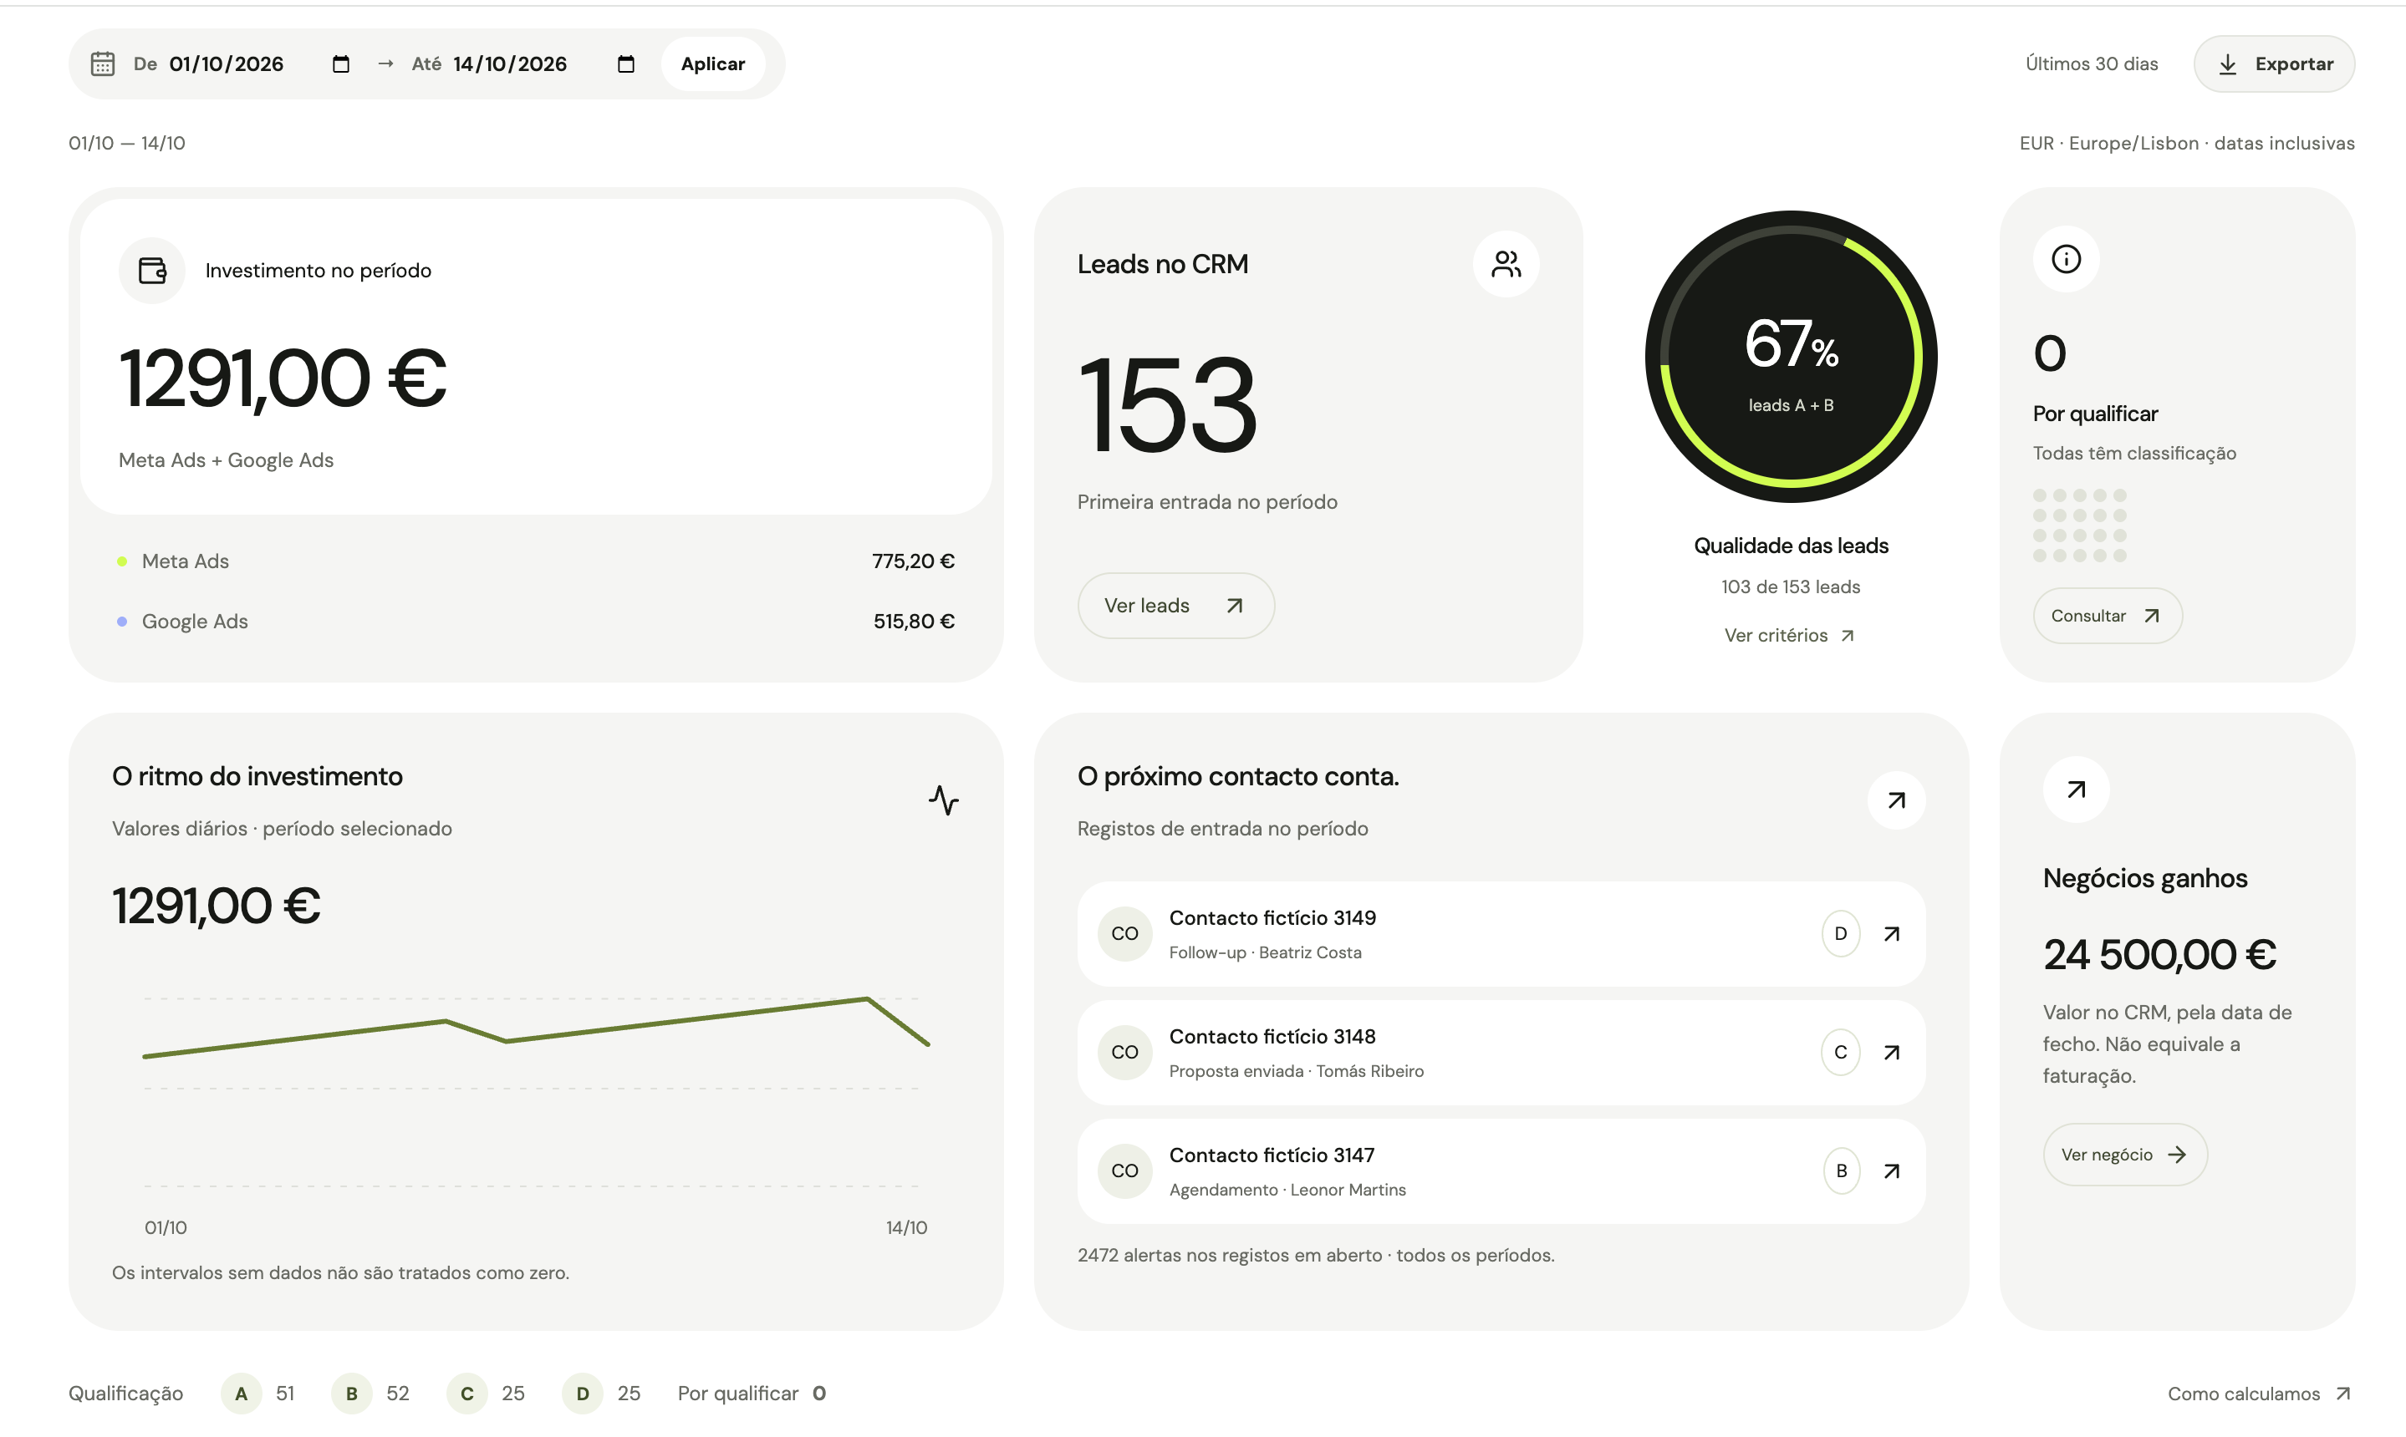Image resolution: width=2406 pixels, height=1437 pixels.
Task: Open the próximo contacto card arrow icon
Action: coord(1896,800)
